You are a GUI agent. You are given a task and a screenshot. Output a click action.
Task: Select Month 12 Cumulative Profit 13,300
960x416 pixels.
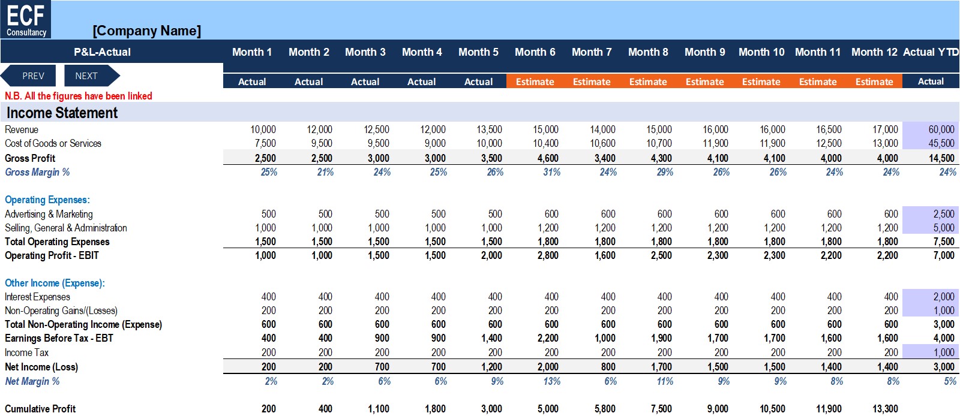[x=885, y=409]
